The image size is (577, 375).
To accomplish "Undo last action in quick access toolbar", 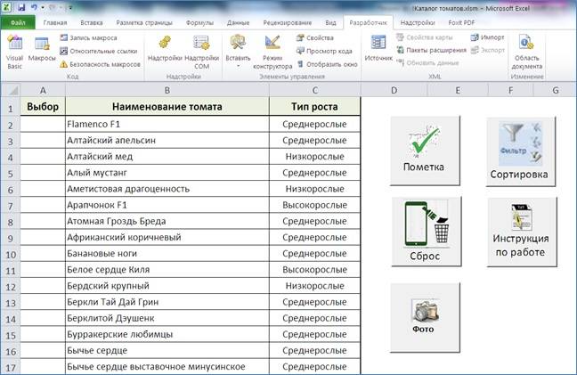I will pyautogui.click(x=34, y=7).
